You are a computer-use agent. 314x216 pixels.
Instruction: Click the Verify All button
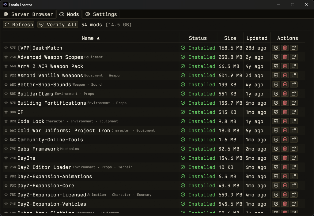click(57, 24)
